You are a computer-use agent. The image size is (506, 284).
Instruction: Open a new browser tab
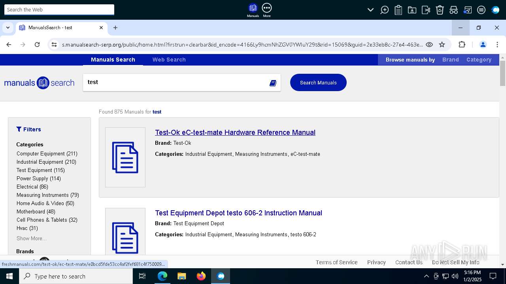tap(115, 28)
